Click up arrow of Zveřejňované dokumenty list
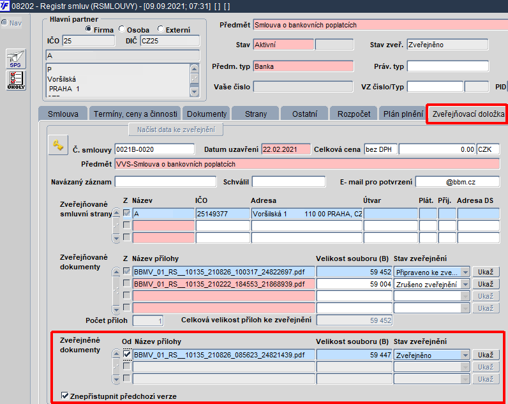Image resolution: width=508 pixels, height=404 pixels. tap(116, 271)
